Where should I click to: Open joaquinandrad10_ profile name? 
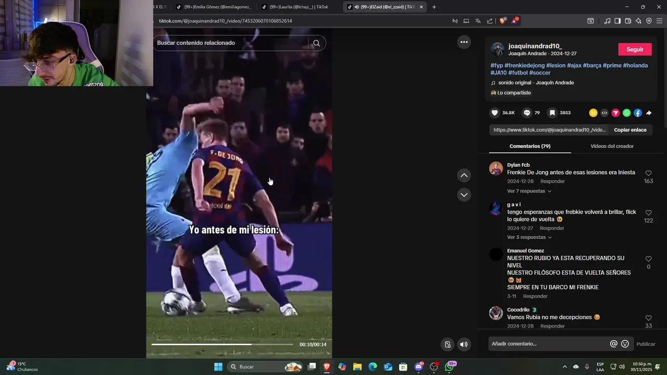tap(535, 46)
